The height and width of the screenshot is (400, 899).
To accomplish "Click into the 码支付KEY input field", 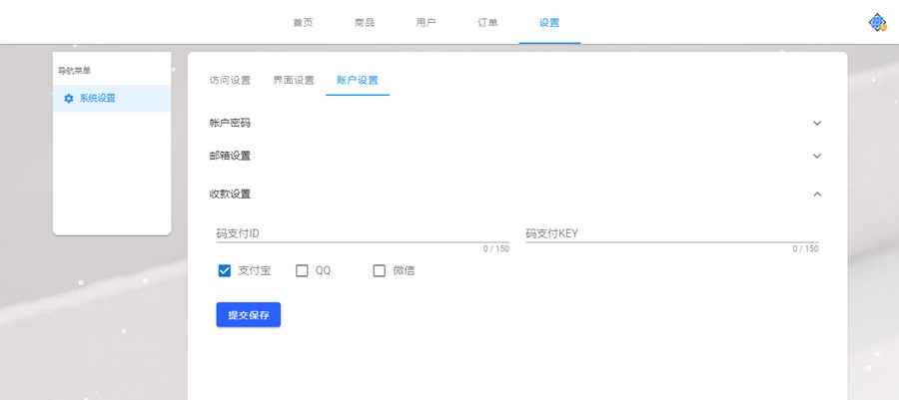I will coord(671,233).
